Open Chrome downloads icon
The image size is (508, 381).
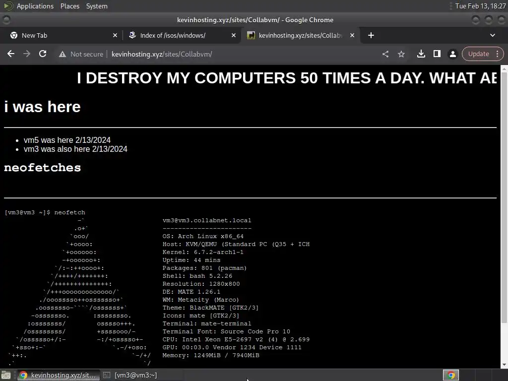click(421, 54)
